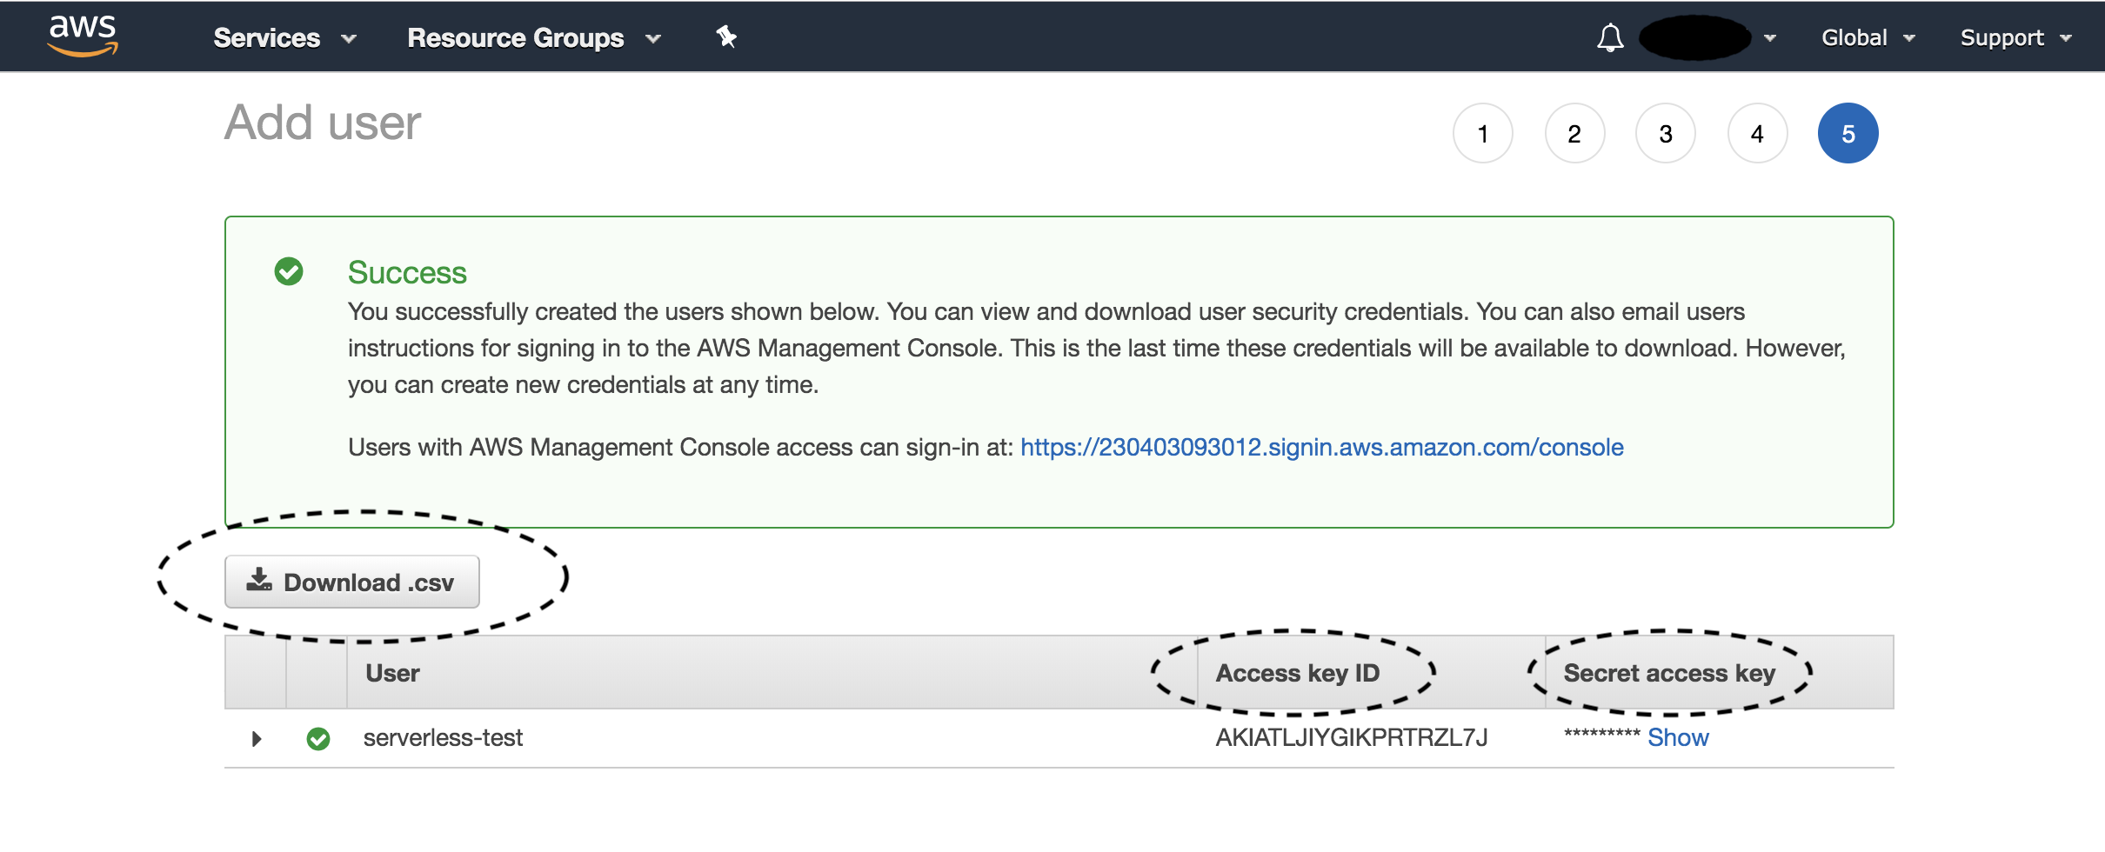This screenshot has height=852, width=2105.
Task: Go to wizard step 2
Action: click(x=1574, y=133)
